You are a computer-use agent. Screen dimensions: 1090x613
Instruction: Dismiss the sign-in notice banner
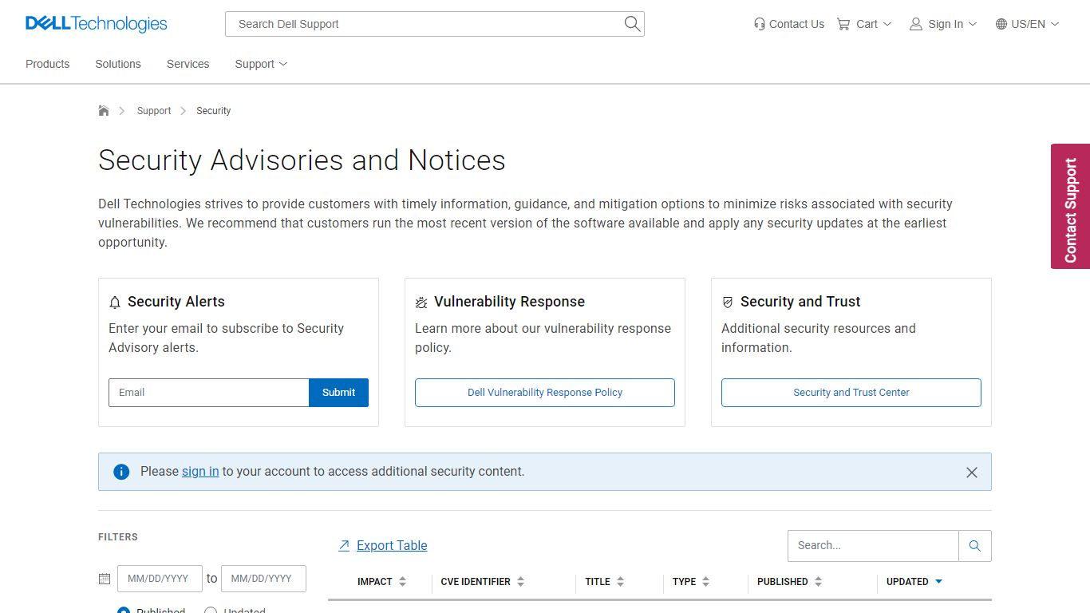pyautogui.click(x=972, y=473)
